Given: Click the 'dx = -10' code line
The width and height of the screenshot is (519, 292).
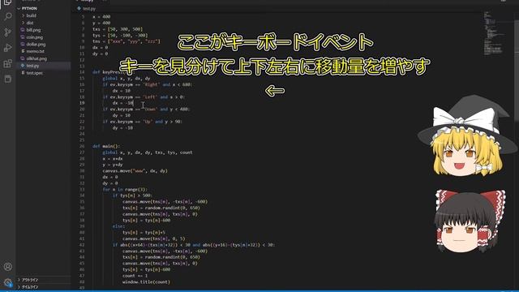Looking at the screenshot, I should pos(122,103).
